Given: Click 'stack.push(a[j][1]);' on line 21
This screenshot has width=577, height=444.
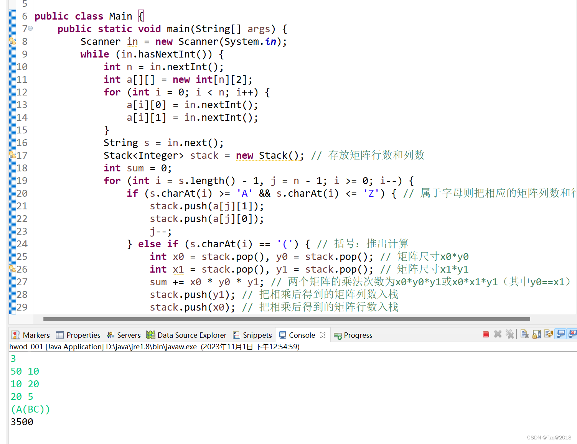Looking at the screenshot, I should coord(207,206).
